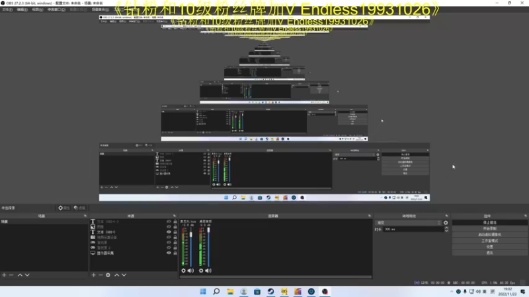Open 桌面音频 audio settings gear
The image size is (529, 297).
tap(201, 271)
